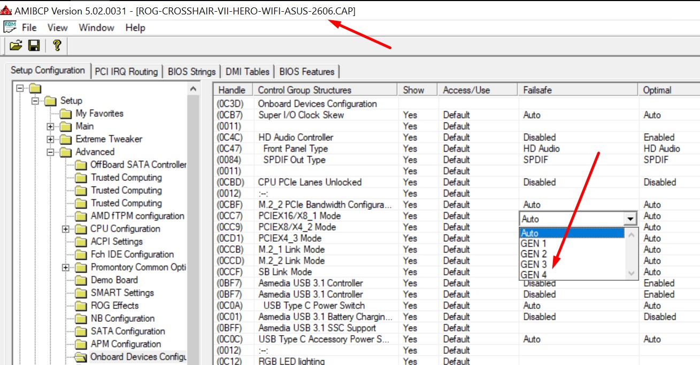Image resolution: width=700 pixels, height=365 pixels.
Task: Select APM Configuration in the tree
Action: point(126,344)
